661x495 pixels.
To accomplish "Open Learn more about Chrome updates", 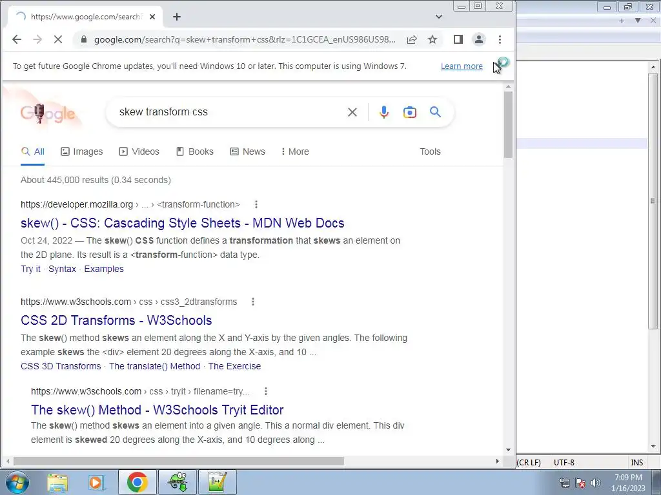I will [x=462, y=66].
